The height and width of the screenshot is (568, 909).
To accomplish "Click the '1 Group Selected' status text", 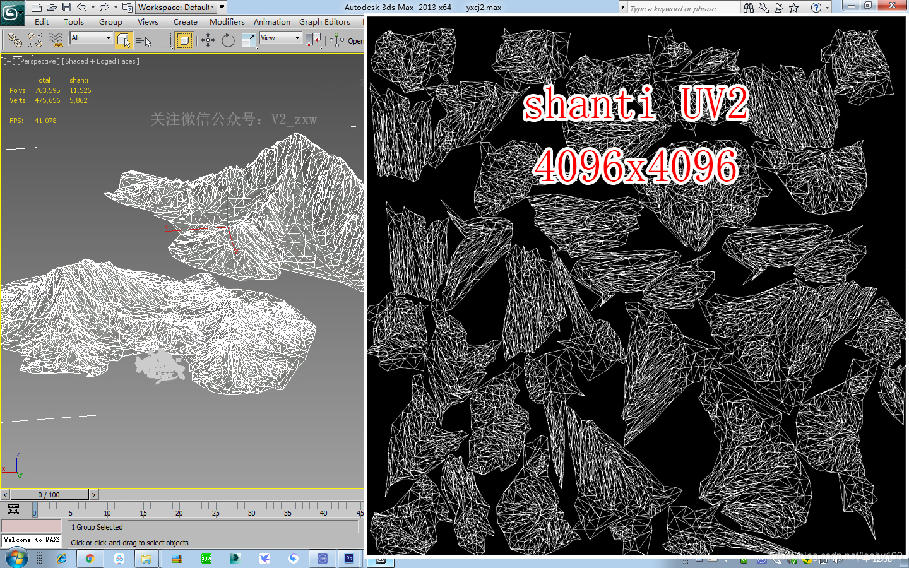I will coord(97,527).
